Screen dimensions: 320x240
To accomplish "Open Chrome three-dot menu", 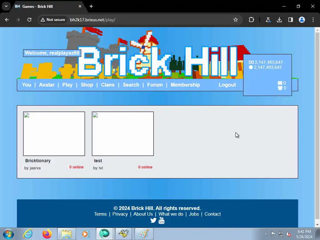I will (313, 20).
